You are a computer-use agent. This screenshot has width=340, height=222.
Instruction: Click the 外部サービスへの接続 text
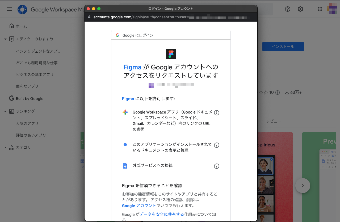(153, 165)
